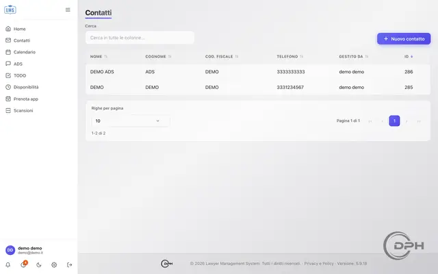Click ID 286 cell
The image size is (438, 274).
click(409, 72)
